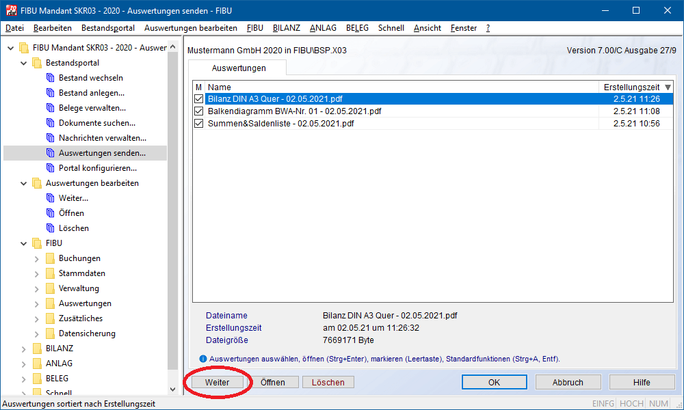Click the Abbruch button
This screenshot has height=410, width=684.
pyautogui.click(x=568, y=383)
